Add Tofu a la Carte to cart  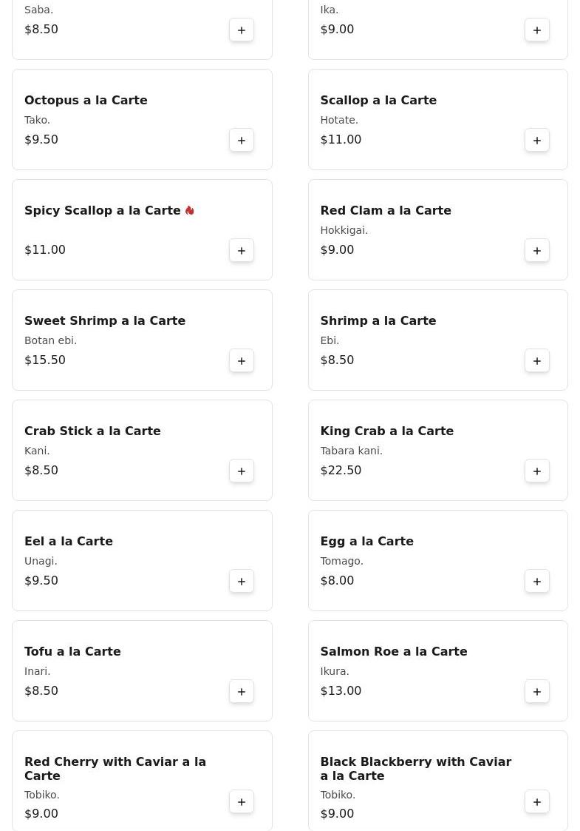[x=242, y=692]
